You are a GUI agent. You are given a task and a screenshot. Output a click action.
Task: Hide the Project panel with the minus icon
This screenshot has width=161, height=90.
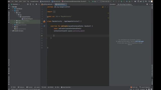click(x=39, y=4)
